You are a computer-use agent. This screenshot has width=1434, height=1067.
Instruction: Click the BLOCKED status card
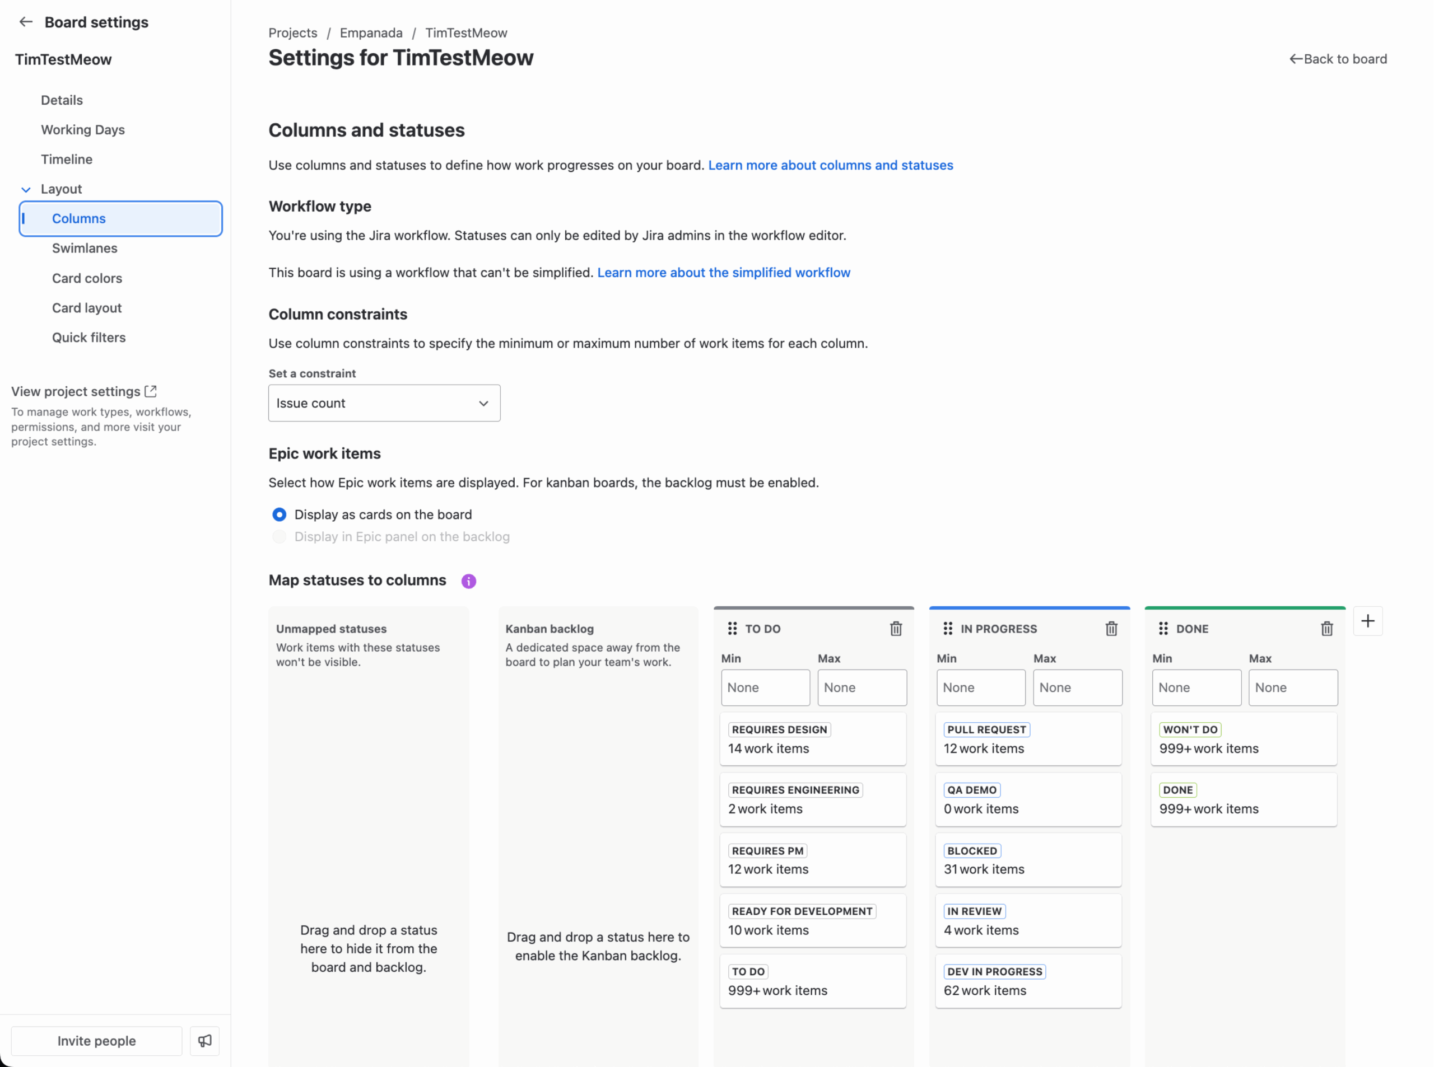pos(1029,860)
